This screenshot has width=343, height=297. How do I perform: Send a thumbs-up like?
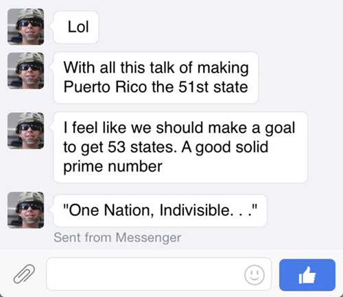tap(307, 275)
